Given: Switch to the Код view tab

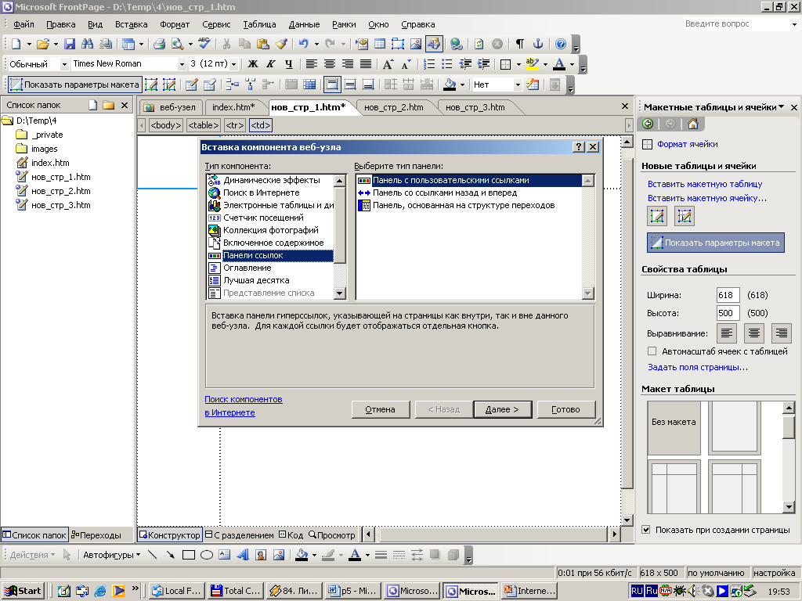Looking at the screenshot, I should 291,535.
